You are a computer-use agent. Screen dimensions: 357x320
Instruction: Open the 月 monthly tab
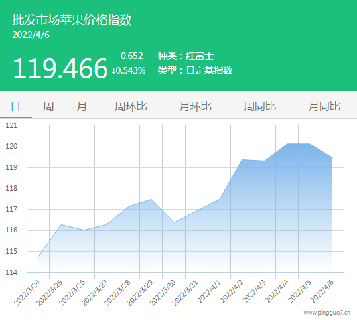[82, 106]
